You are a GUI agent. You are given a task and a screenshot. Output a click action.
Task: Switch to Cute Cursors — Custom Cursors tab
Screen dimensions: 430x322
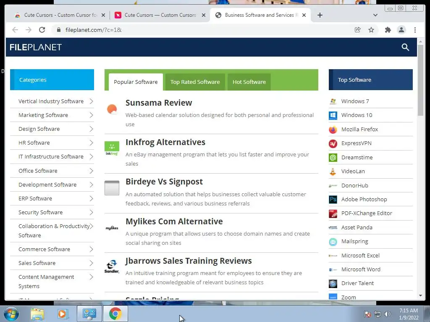point(160,15)
